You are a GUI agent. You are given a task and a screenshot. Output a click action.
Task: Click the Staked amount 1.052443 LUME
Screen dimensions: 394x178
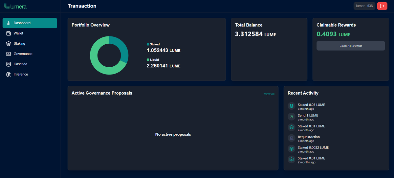(164, 50)
